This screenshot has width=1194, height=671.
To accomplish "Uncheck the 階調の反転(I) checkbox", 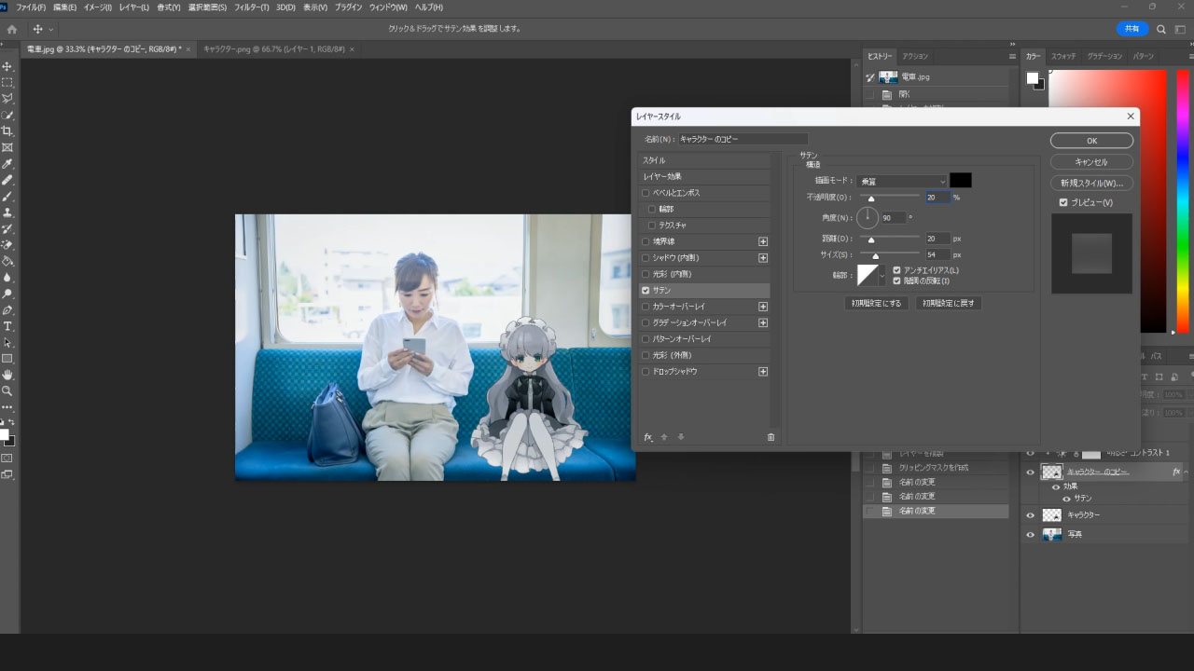I will (x=896, y=281).
